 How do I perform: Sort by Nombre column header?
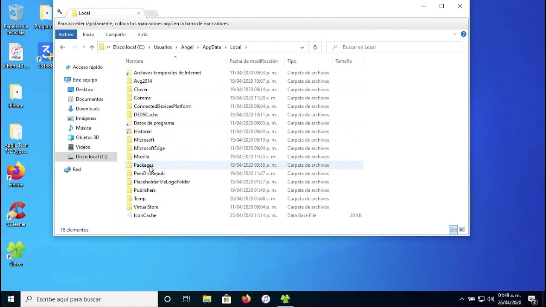click(134, 61)
